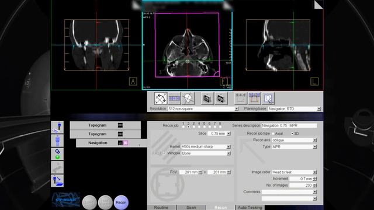
Task: Click the CT-SCAN logo
Action: [66, 199]
